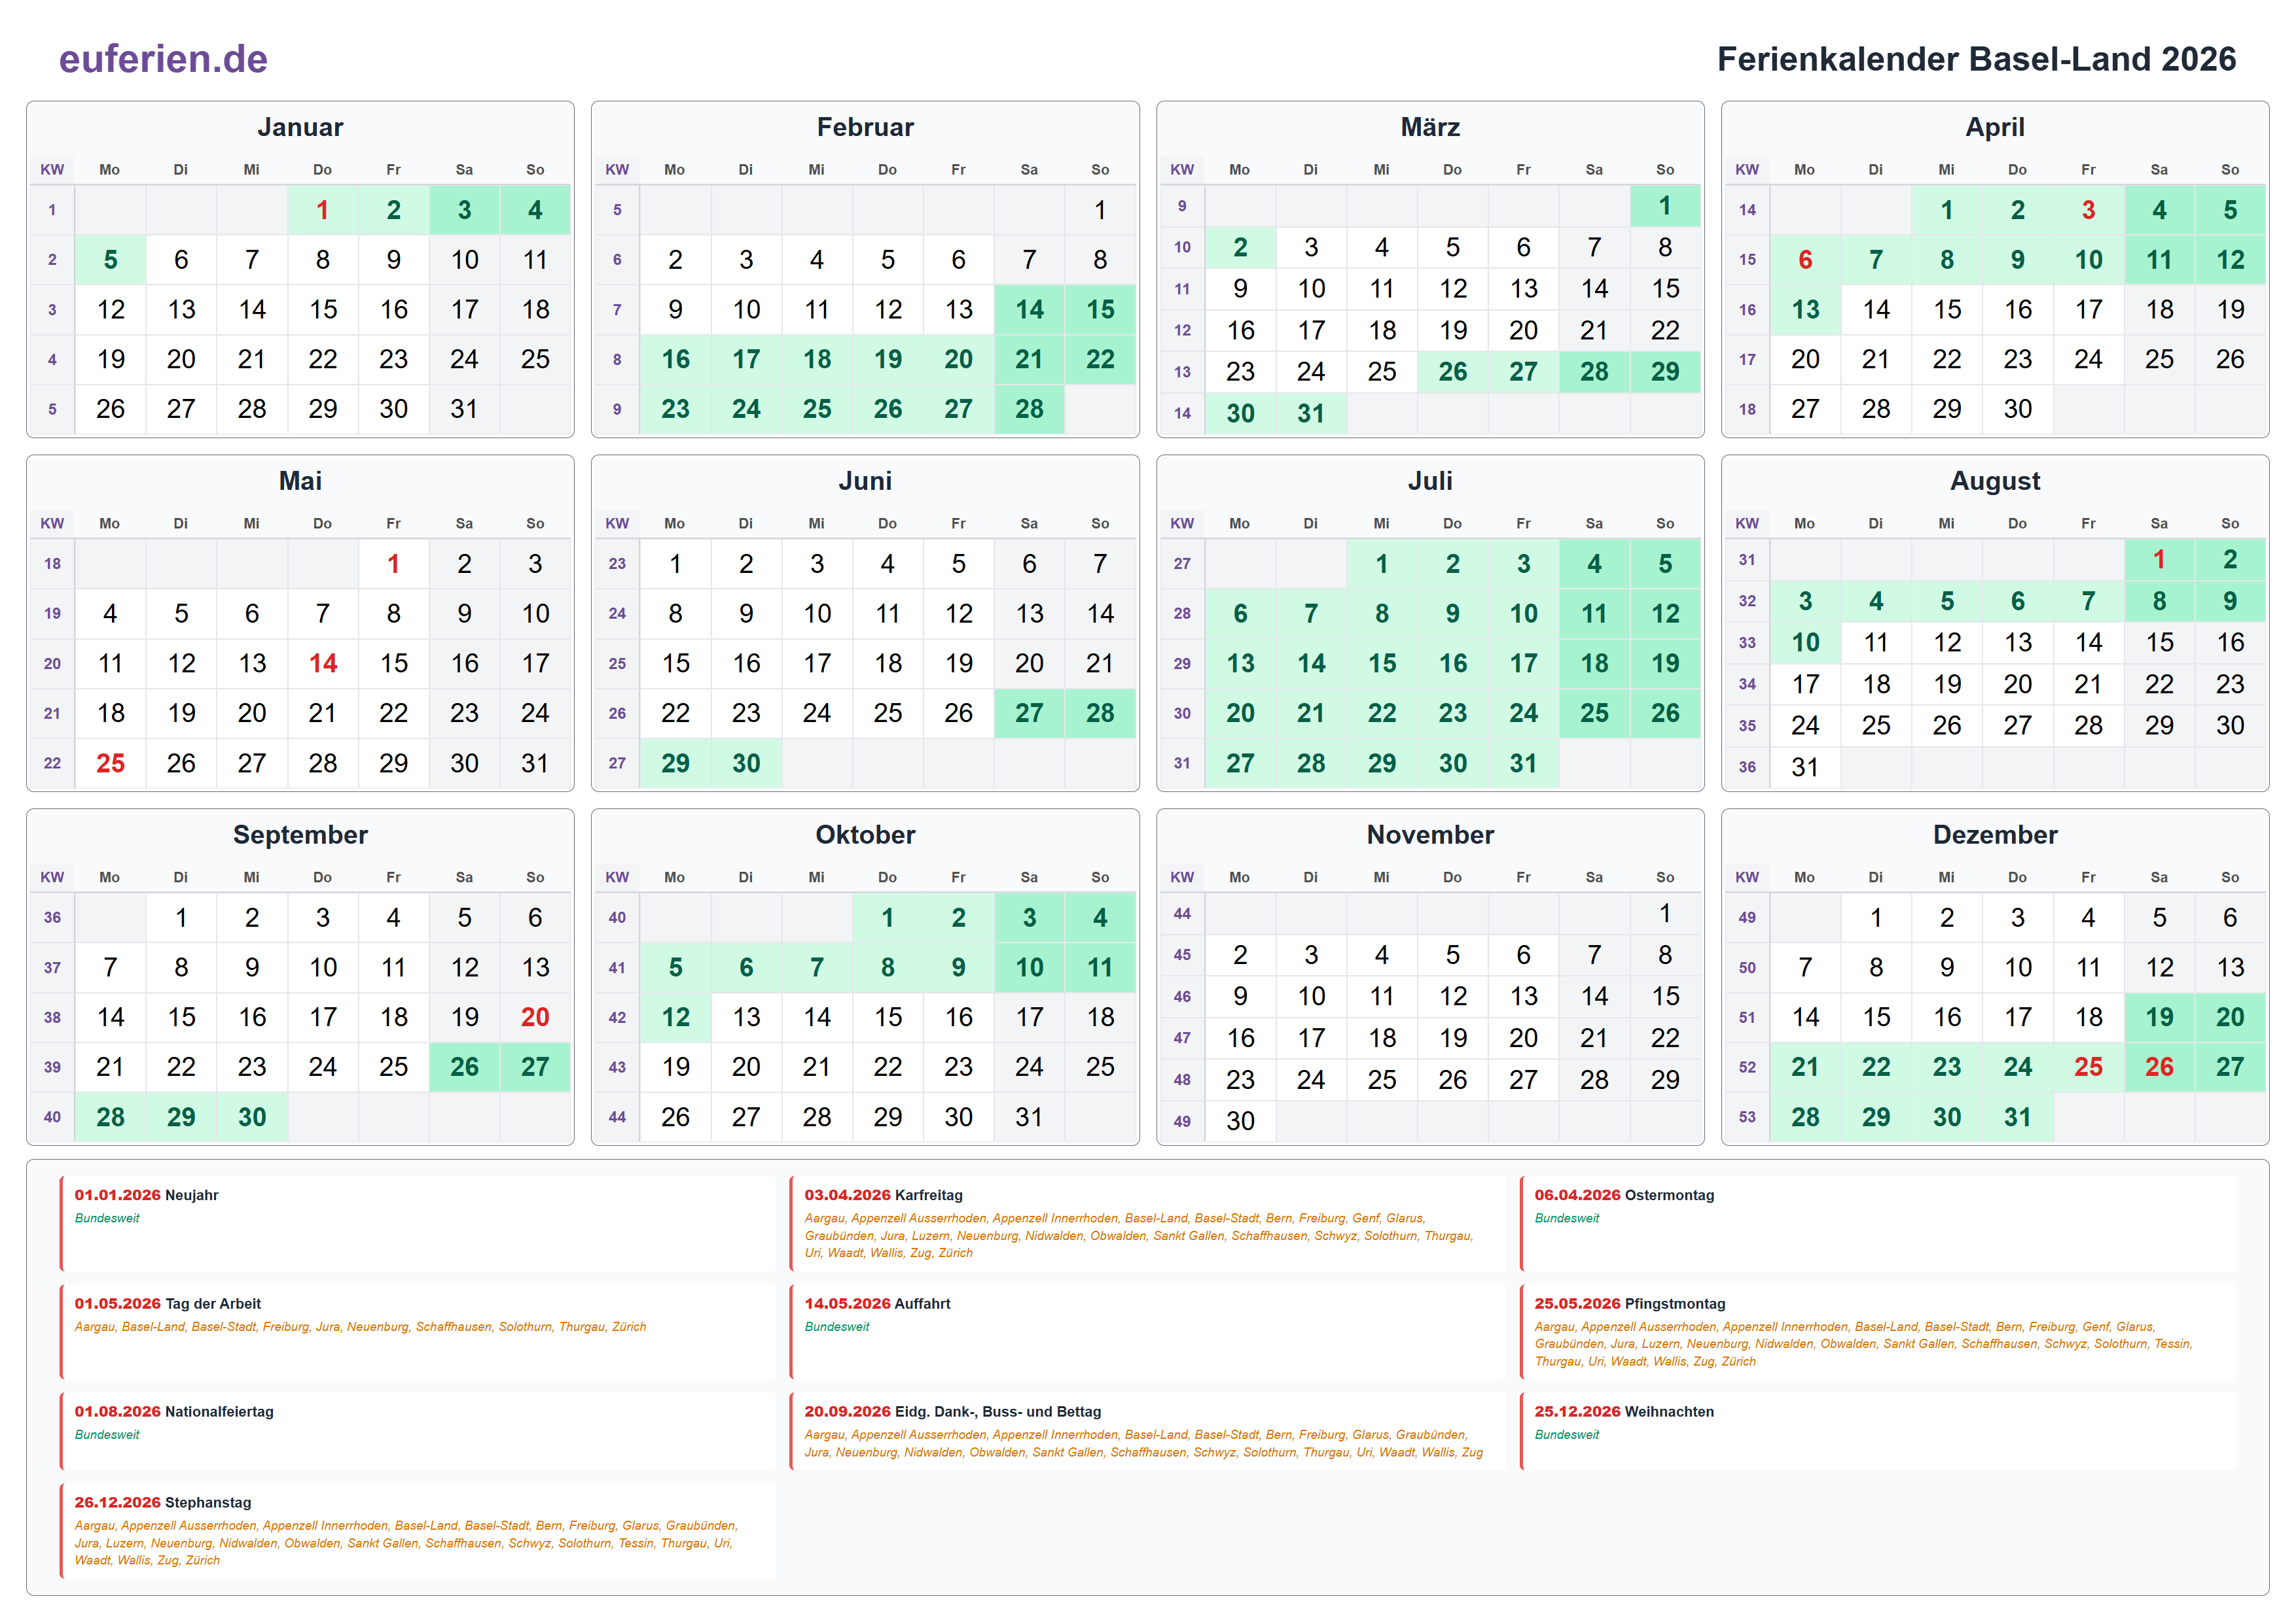Open the 01.01.2026 Neujahr legend entry
The height and width of the screenshot is (1622, 2296).
click(x=418, y=1223)
